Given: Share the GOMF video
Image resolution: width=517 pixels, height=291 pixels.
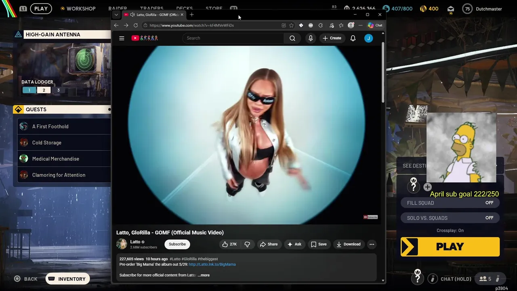Looking at the screenshot, I should pyautogui.click(x=269, y=244).
